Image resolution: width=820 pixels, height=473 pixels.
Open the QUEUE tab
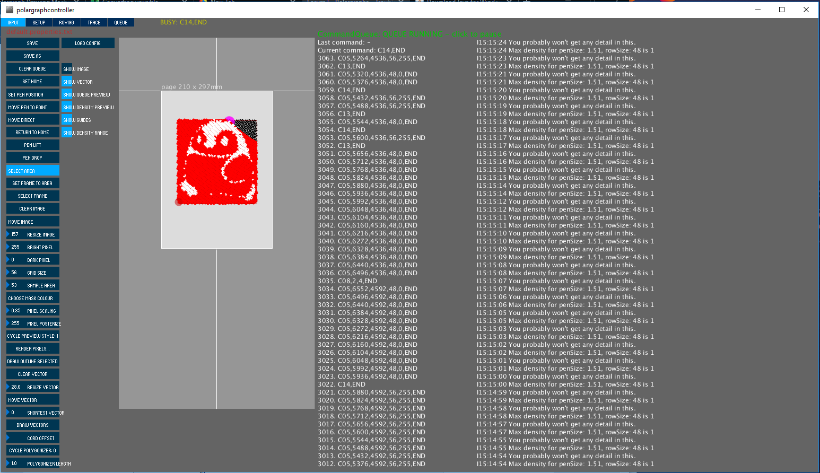click(121, 22)
